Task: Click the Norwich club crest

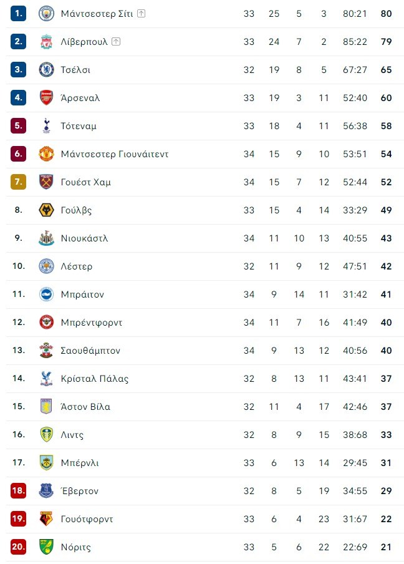Action: pos(47,547)
